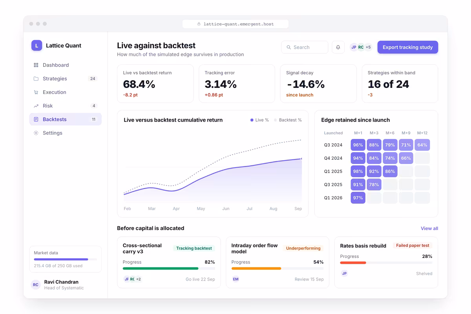Screen dimensions: 471x314
Task: Open the Settings page
Action: pyautogui.click(x=66, y=133)
